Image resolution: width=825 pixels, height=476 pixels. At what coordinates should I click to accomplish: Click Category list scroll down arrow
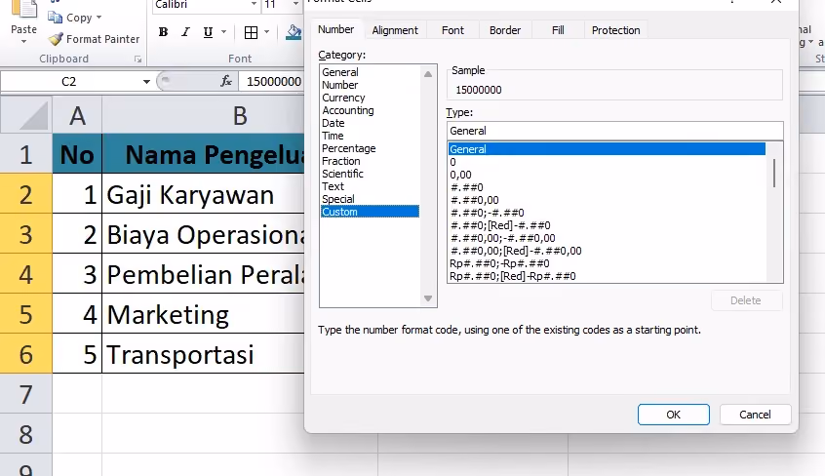pos(428,298)
